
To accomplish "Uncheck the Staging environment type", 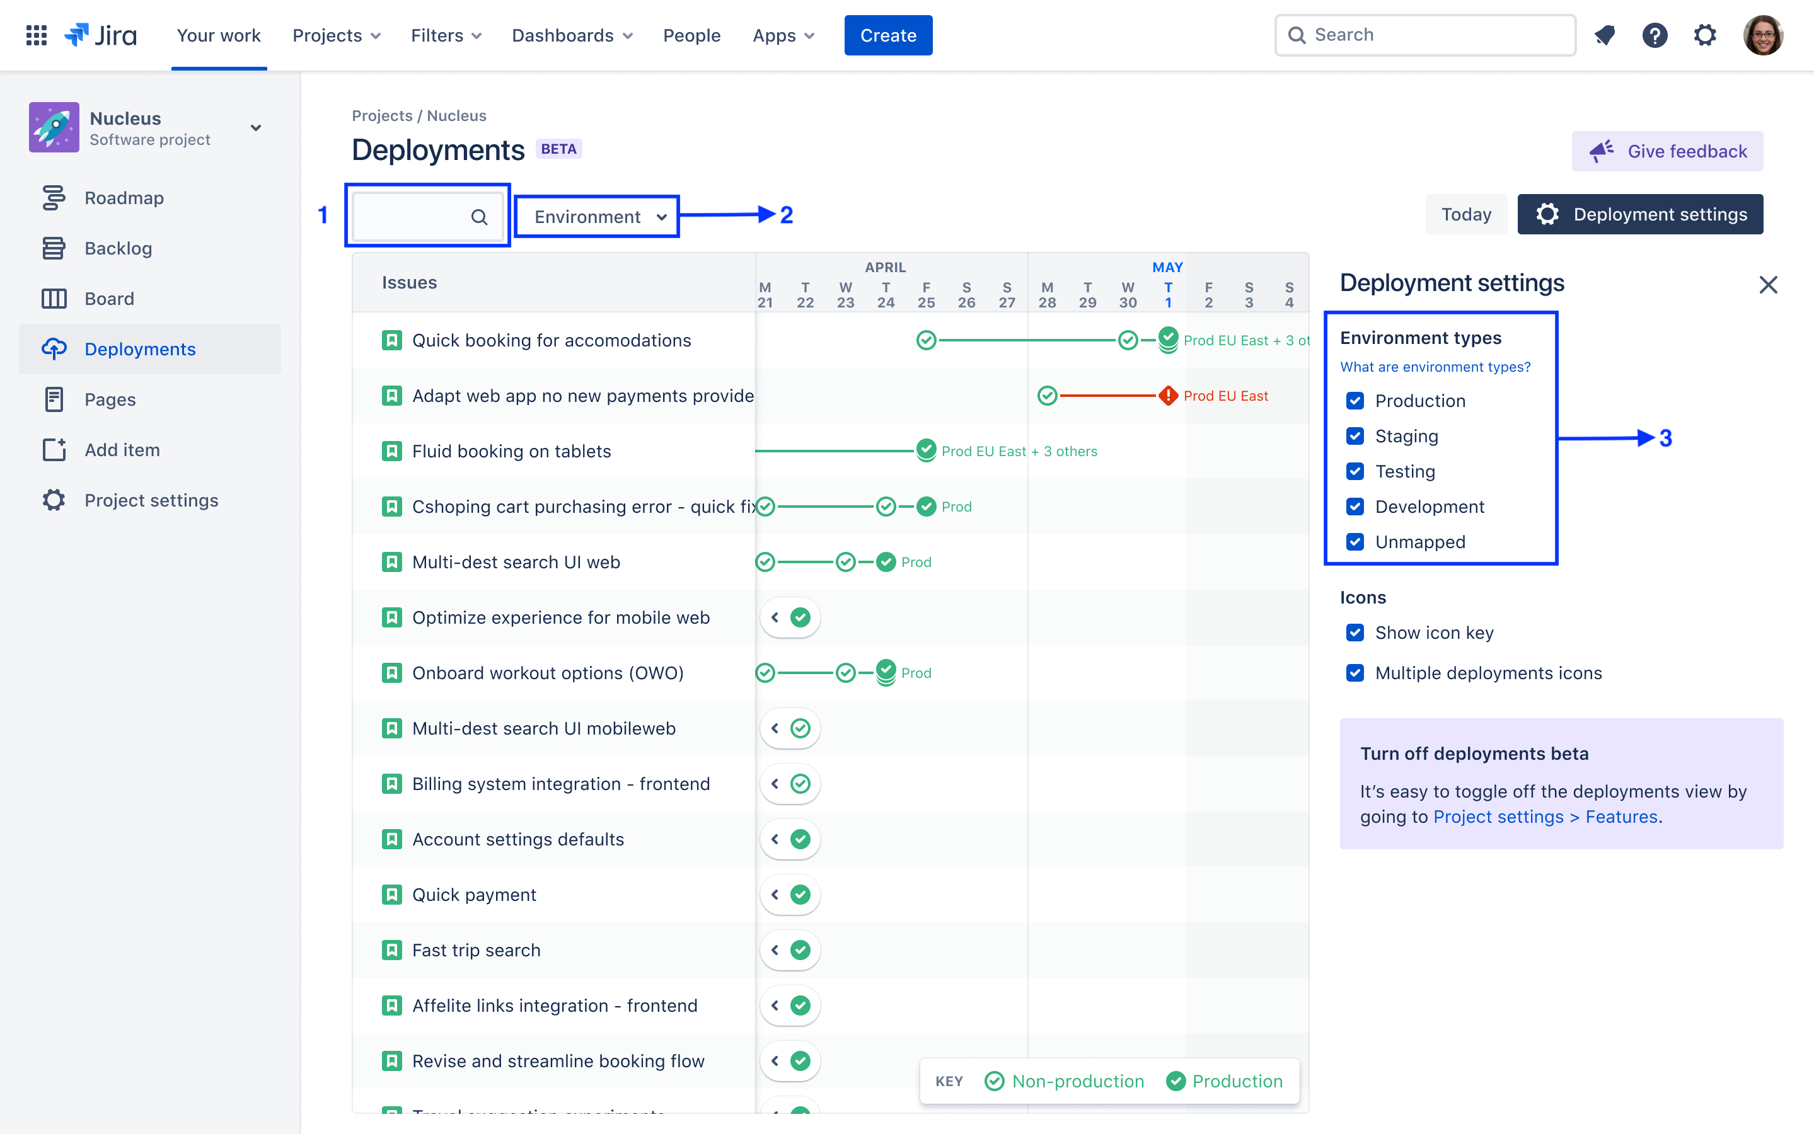I will 1355,437.
